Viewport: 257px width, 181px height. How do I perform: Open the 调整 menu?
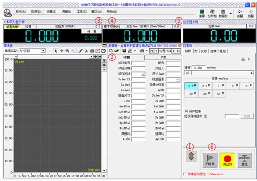[x=67, y=12]
